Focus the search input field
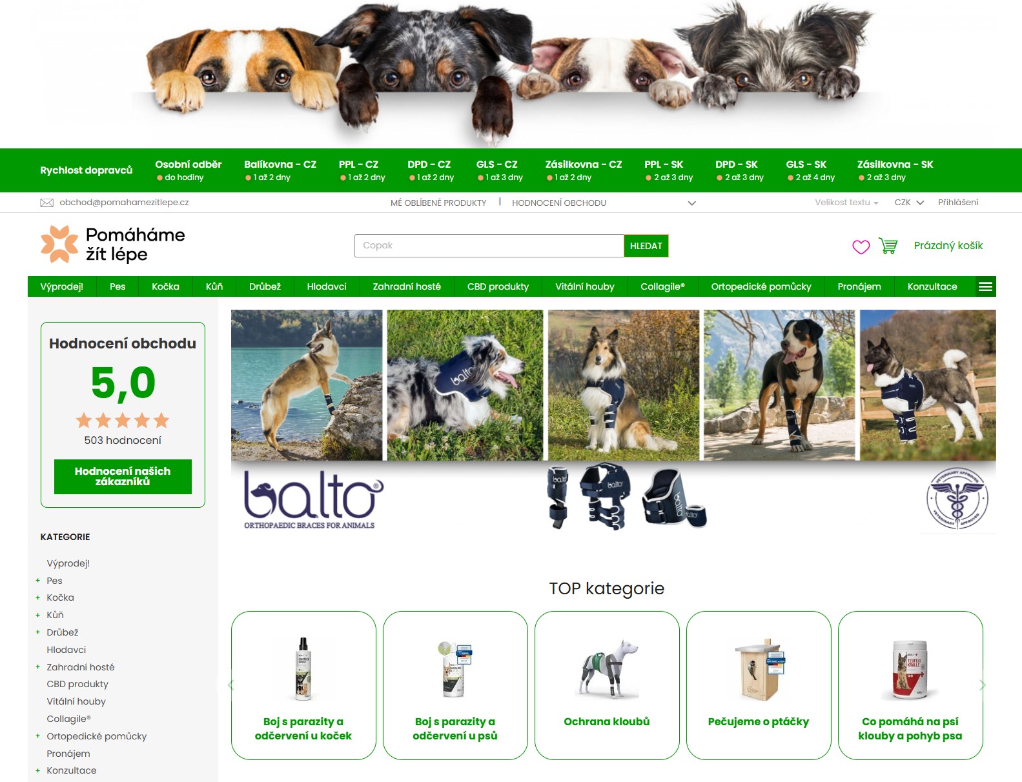Viewport: 1022px width, 782px height. 489,246
